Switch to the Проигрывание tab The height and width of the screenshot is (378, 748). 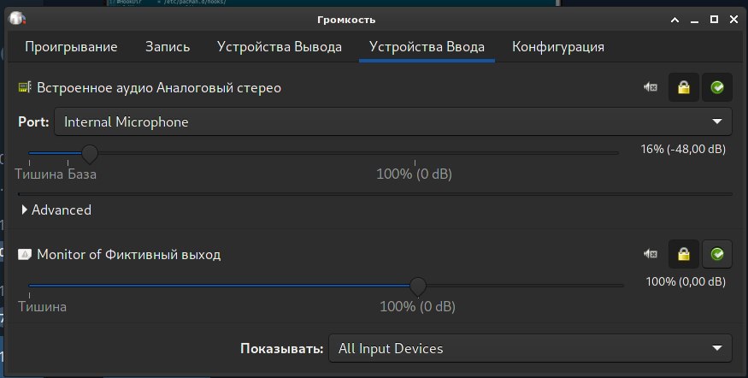click(71, 47)
